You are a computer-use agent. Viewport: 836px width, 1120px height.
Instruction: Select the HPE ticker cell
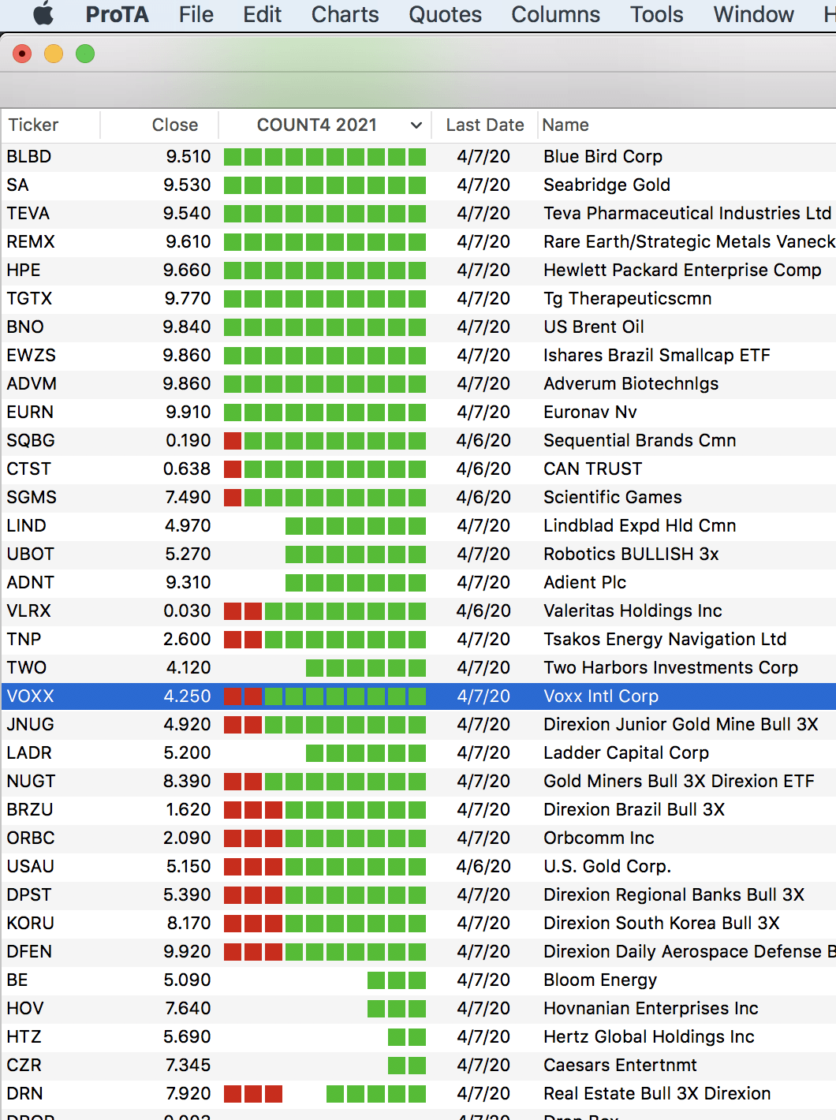[x=23, y=271]
